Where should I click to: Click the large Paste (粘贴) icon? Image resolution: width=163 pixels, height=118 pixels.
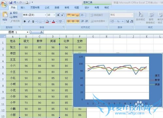pyautogui.click(x=5, y=14)
